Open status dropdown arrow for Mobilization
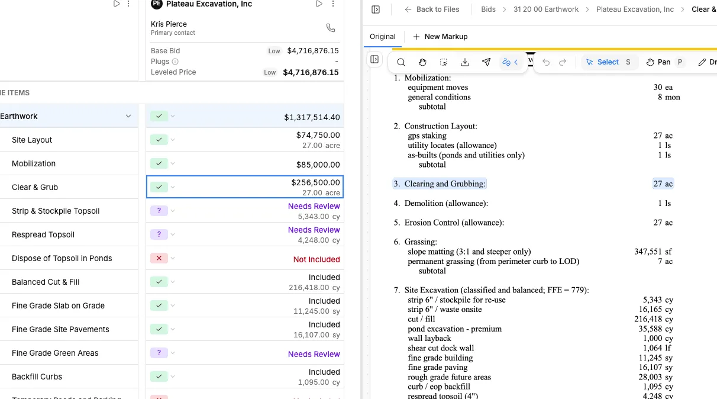Screen dimensions: 717x399 coord(173,163)
